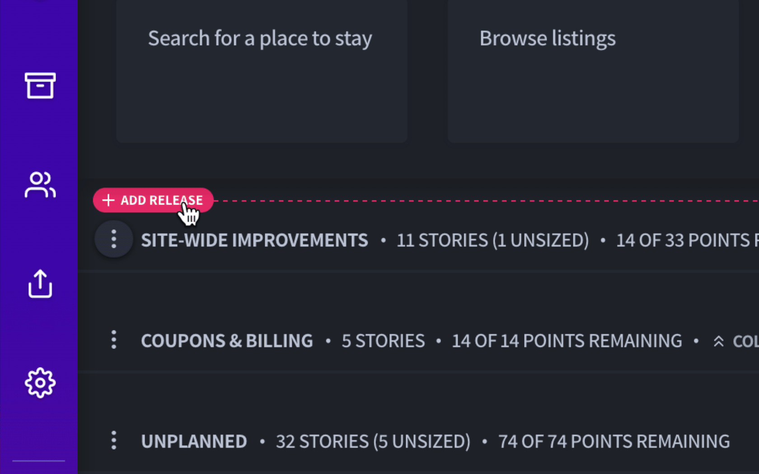Open three-dot menu for Site-Wide Improvements
Screen dimensions: 759x474
114,239
